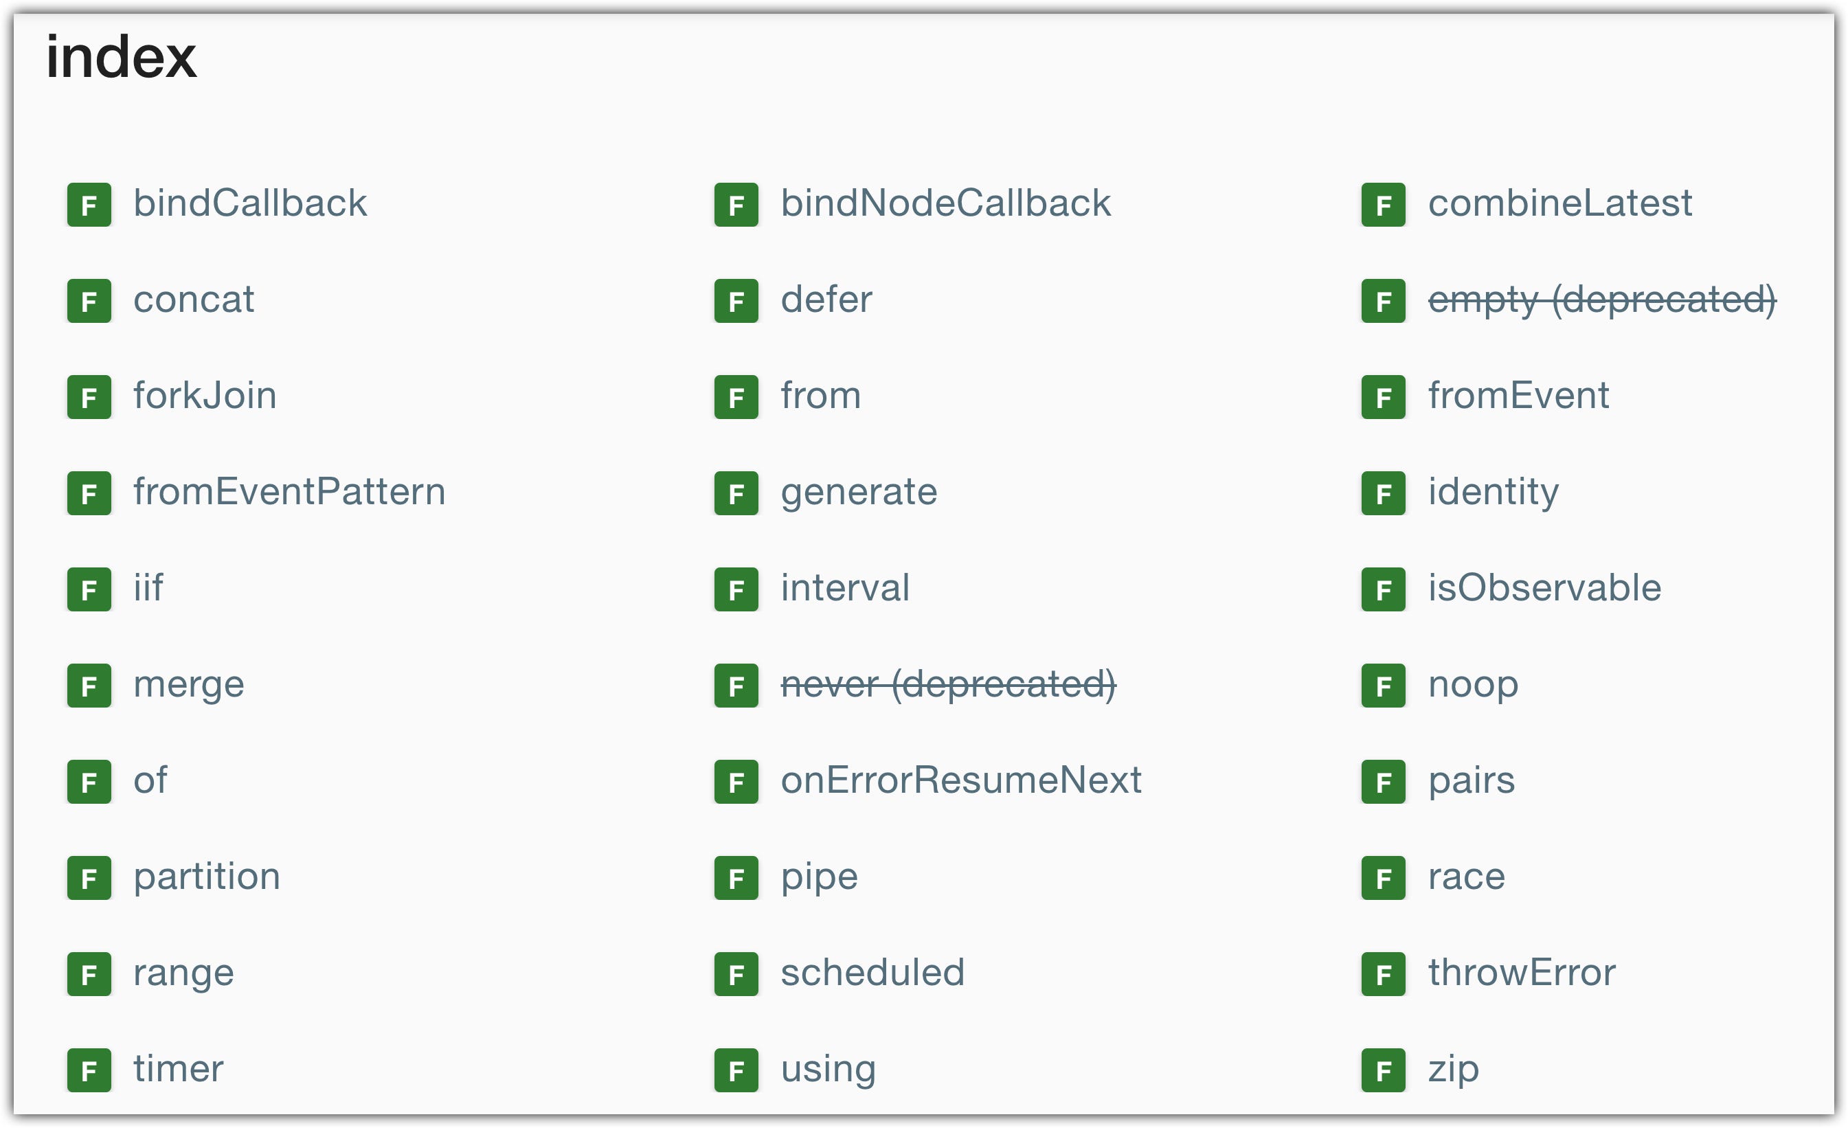Open the fromEventPattern link
Image resolution: width=1848 pixels, height=1128 pixels.
click(289, 492)
